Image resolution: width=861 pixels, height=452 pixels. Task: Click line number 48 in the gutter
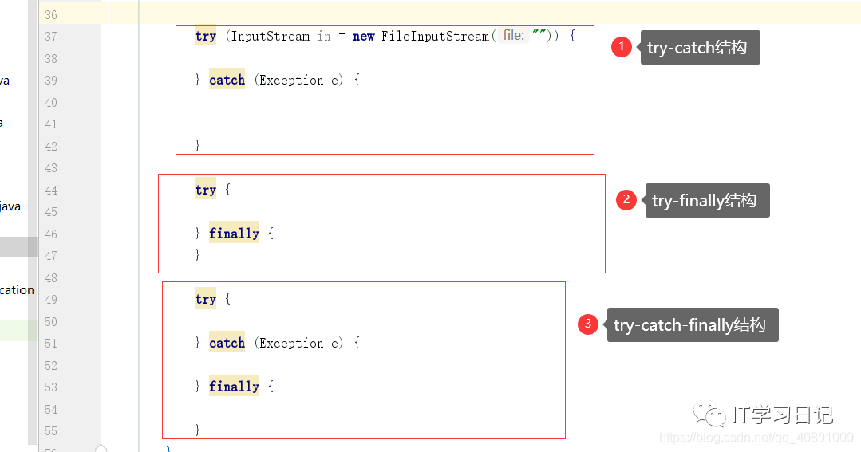(x=51, y=278)
